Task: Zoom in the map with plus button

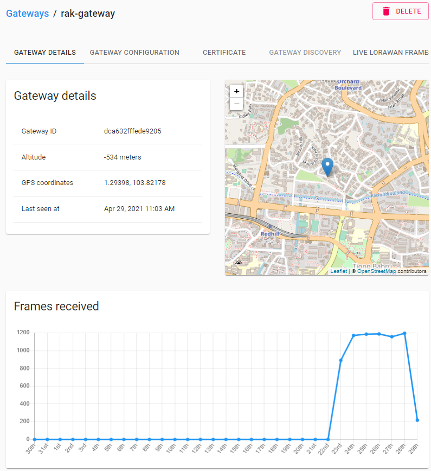Action: pyautogui.click(x=236, y=91)
